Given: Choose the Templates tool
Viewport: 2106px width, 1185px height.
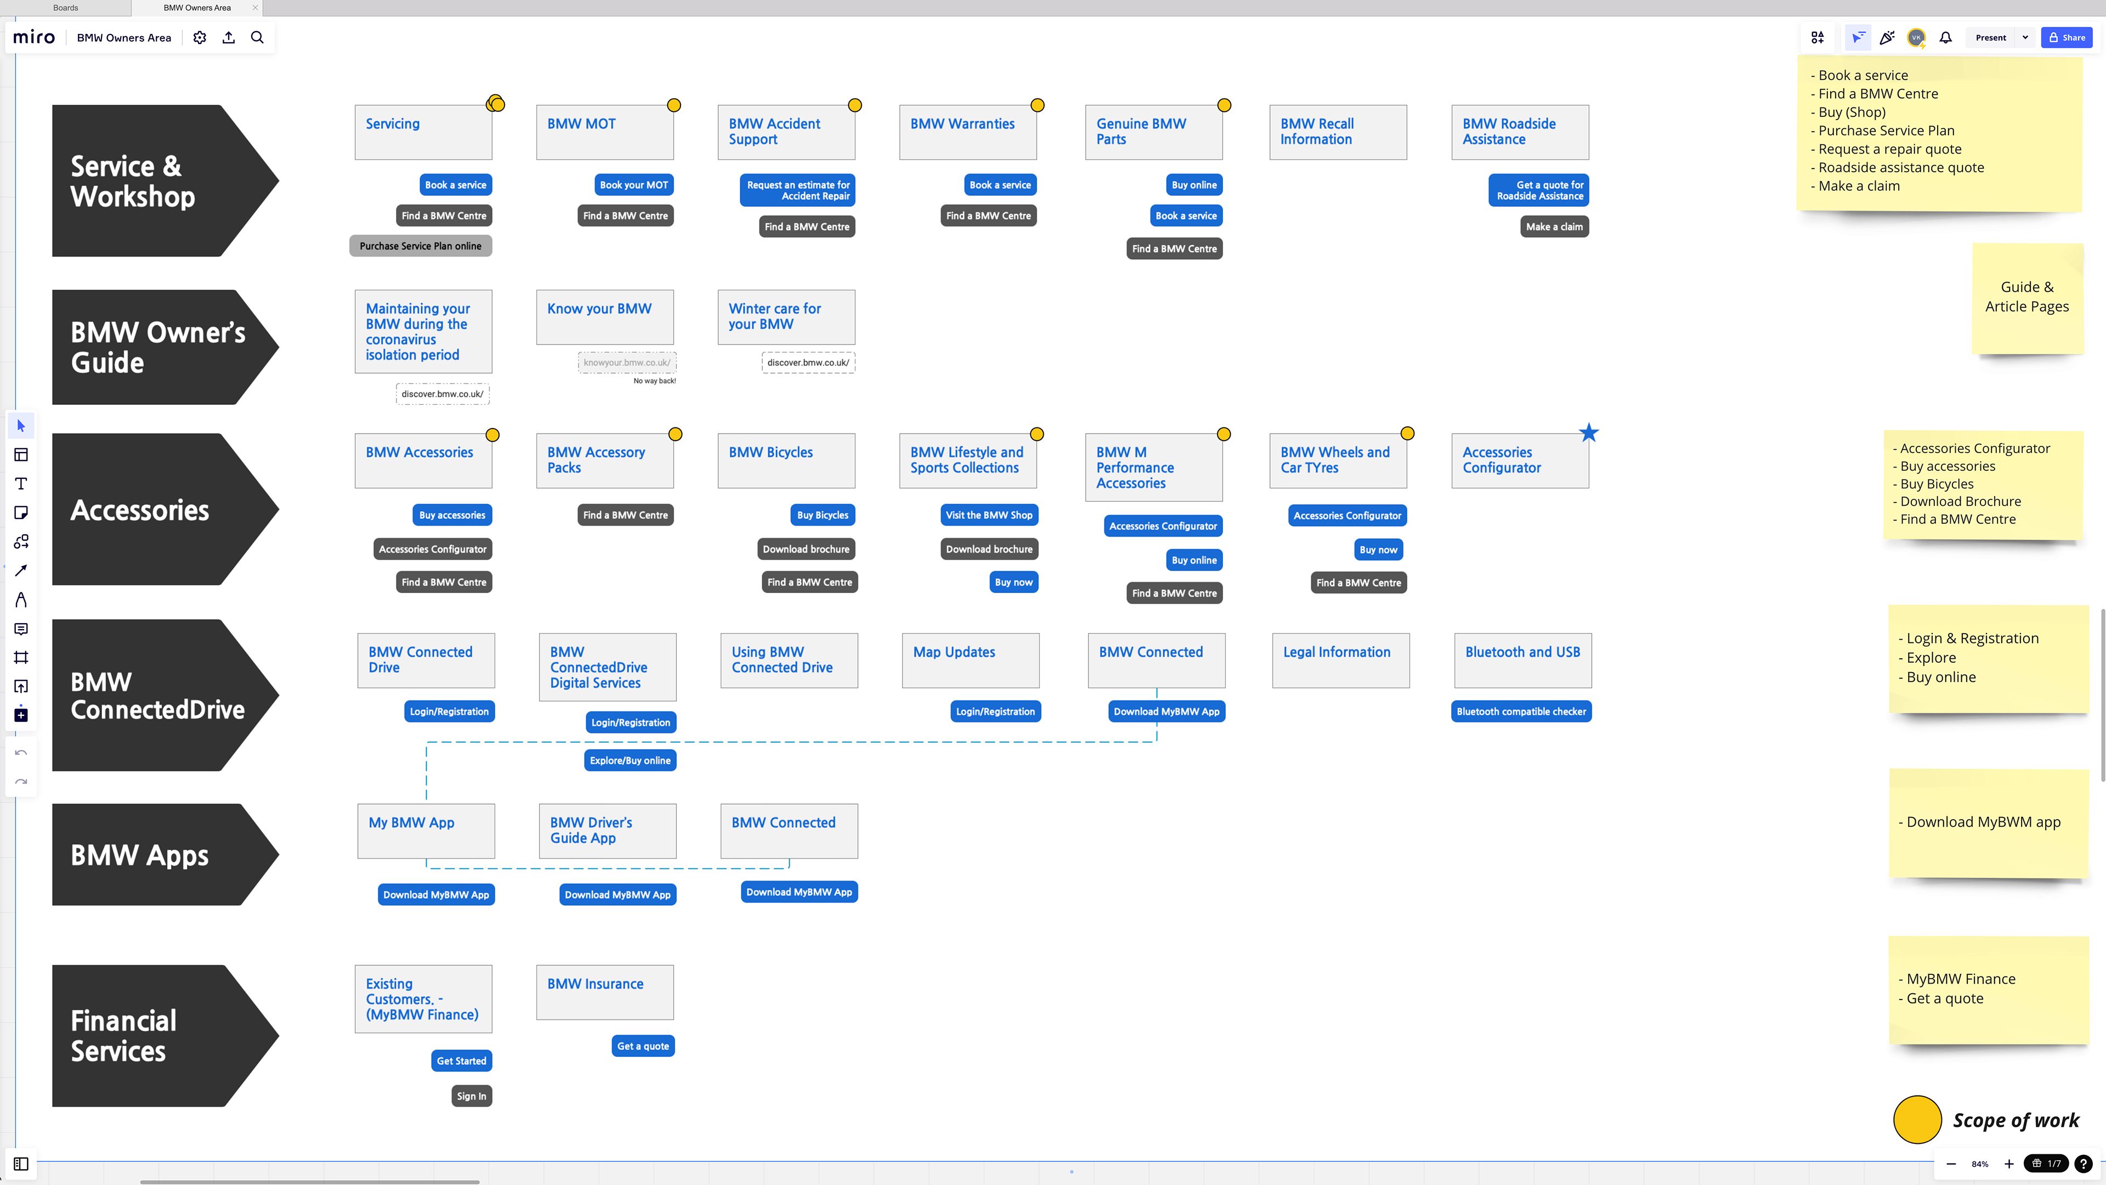Looking at the screenshot, I should pos(21,455).
